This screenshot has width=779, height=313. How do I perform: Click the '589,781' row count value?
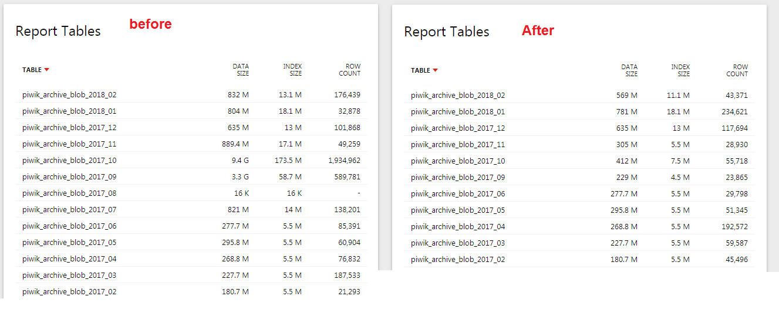(348, 176)
